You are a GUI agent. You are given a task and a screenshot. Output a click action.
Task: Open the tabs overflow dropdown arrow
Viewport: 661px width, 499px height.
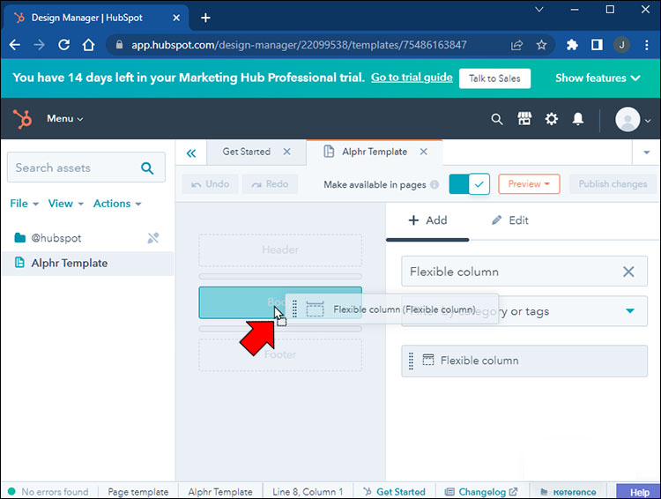coord(646,153)
